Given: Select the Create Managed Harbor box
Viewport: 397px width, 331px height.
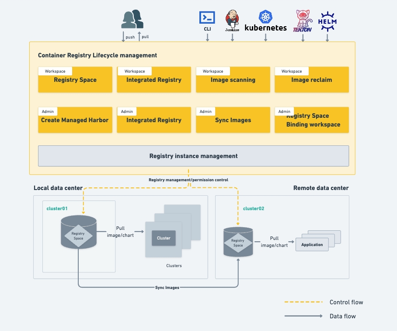Looking at the screenshot, I should pyautogui.click(x=75, y=120).
